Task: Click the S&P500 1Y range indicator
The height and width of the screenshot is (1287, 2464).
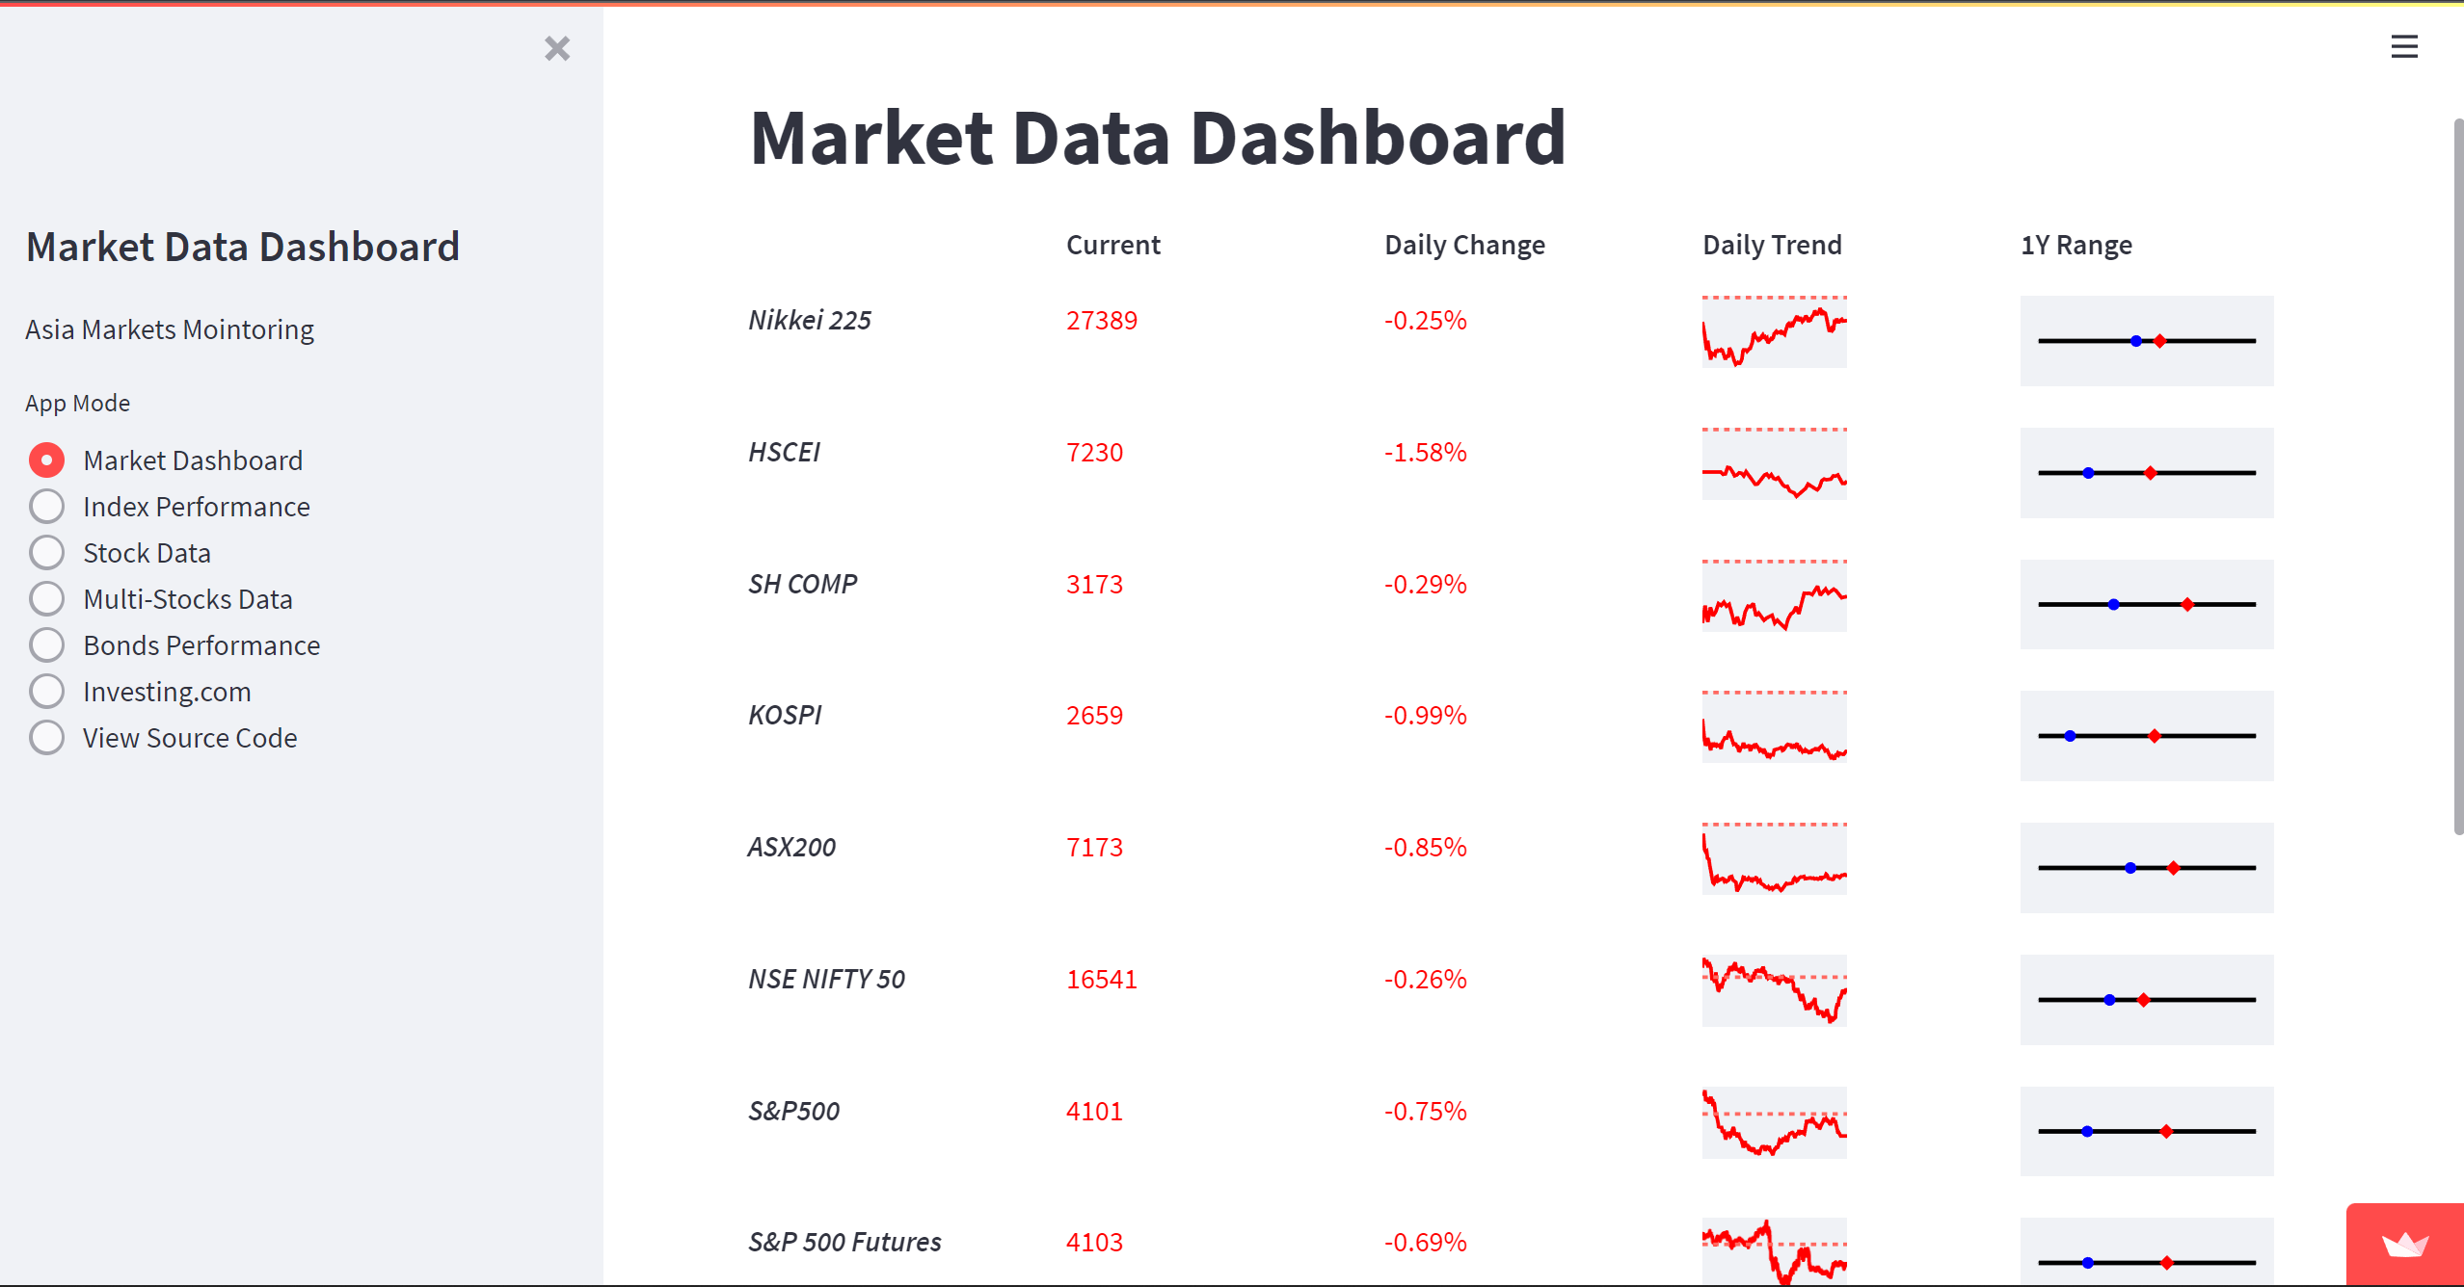Action: point(2146,1130)
